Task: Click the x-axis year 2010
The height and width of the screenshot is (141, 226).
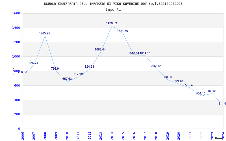Action: click(67, 136)
